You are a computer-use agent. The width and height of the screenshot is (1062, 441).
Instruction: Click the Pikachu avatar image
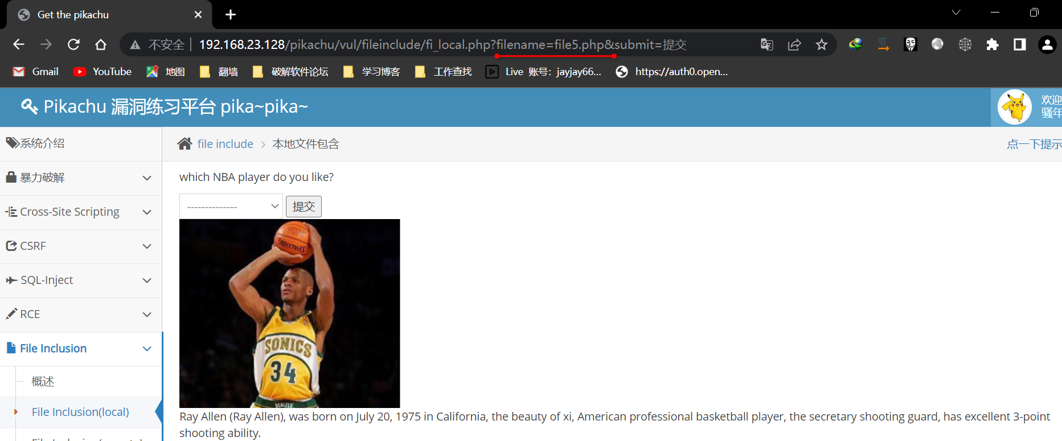tap(1014, 107)
